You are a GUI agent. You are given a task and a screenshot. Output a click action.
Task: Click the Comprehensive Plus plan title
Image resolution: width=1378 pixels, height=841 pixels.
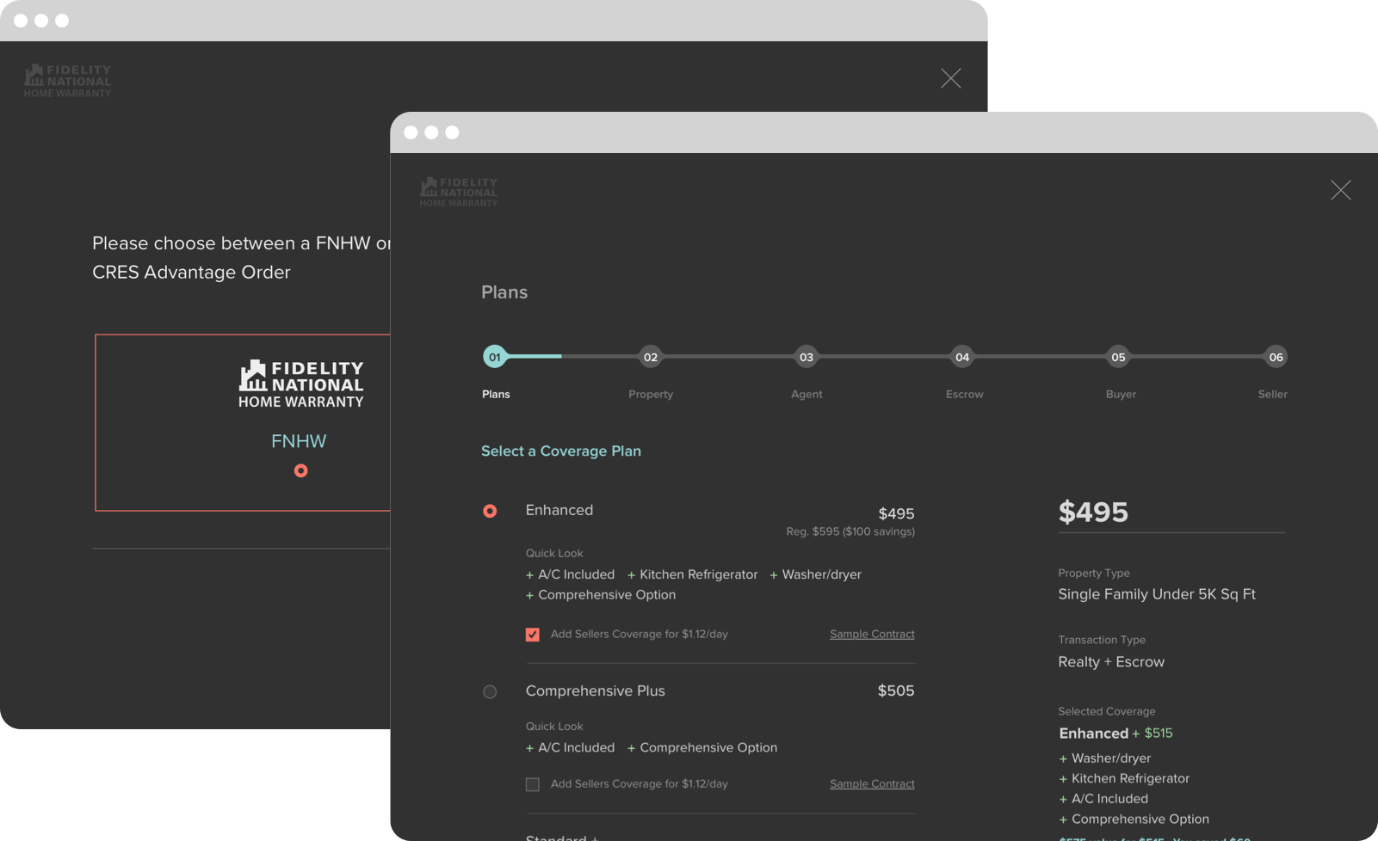[595, 691]
